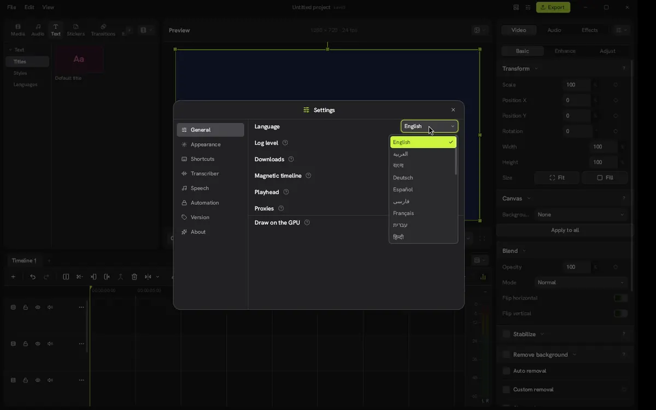Image resolution: width=656 pixels, height=410 pixels.
Task: Toggle the lock on first track
Action: (26, 307)
